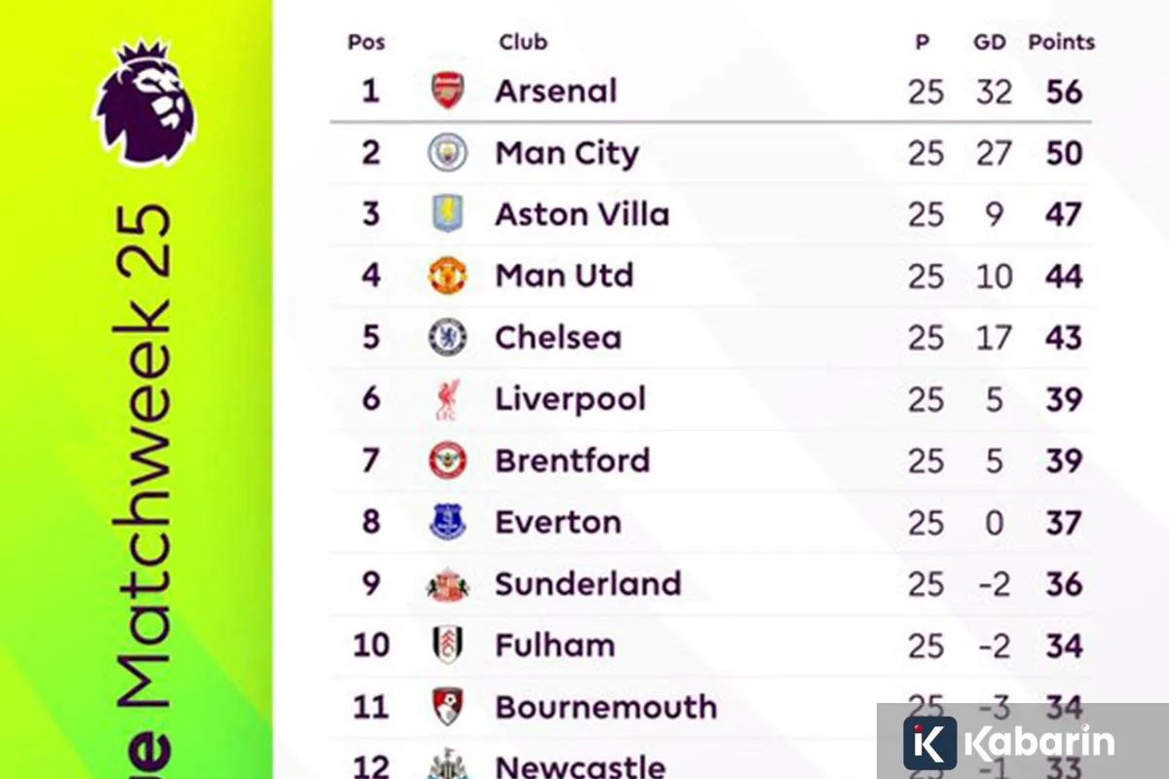Screen dimensions: 1169x779
Task: Click the Liverpool club crest
Action: pos(448,399)
